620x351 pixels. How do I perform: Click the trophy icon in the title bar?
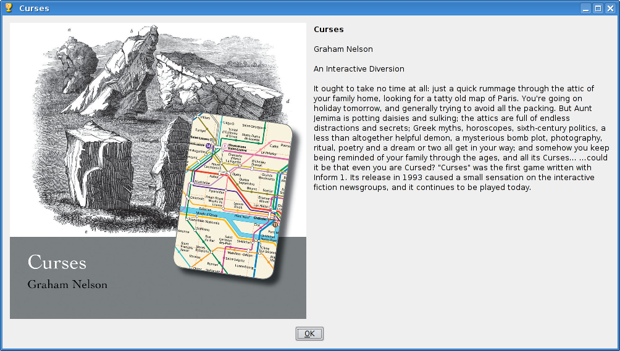click(8, 8)
